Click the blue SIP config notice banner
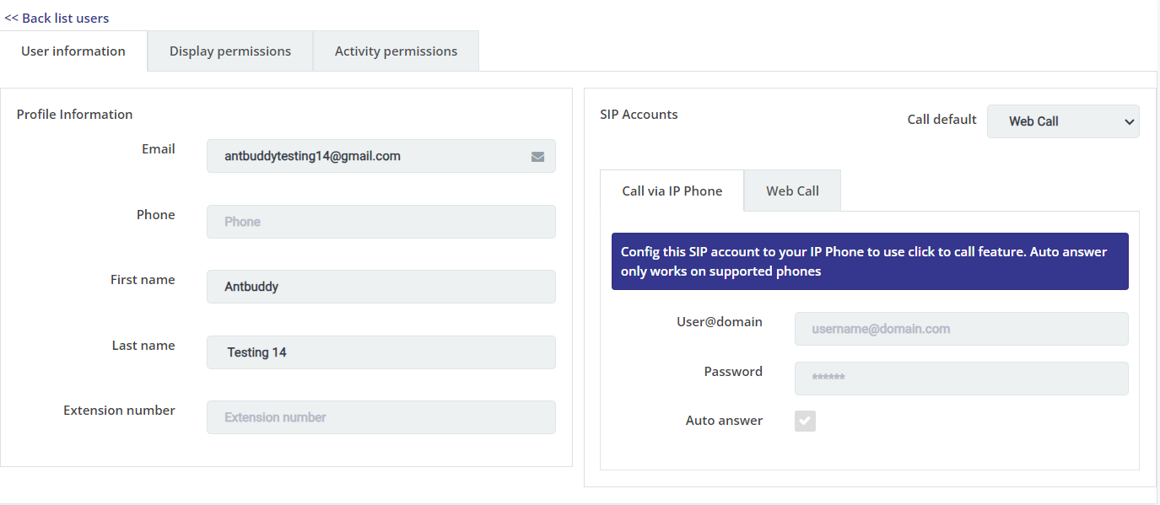1160x505 pixels. pyautogui.click(x=869, y=261)
